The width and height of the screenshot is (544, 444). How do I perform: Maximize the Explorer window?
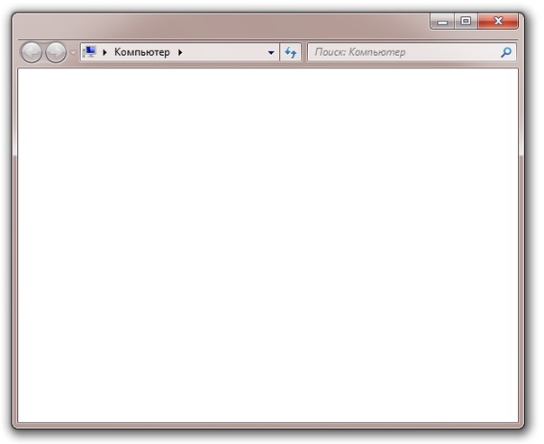466,21
